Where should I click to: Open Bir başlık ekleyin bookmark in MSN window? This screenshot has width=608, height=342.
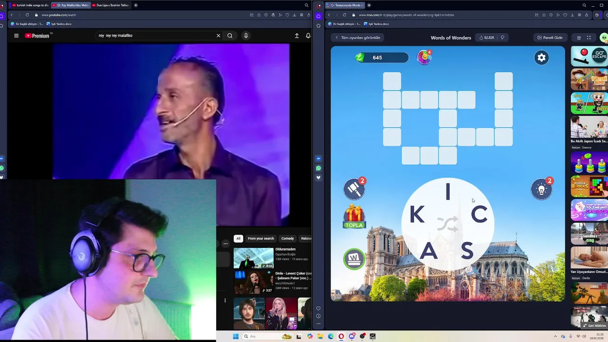pyautogui.click(x=345, y=24)
